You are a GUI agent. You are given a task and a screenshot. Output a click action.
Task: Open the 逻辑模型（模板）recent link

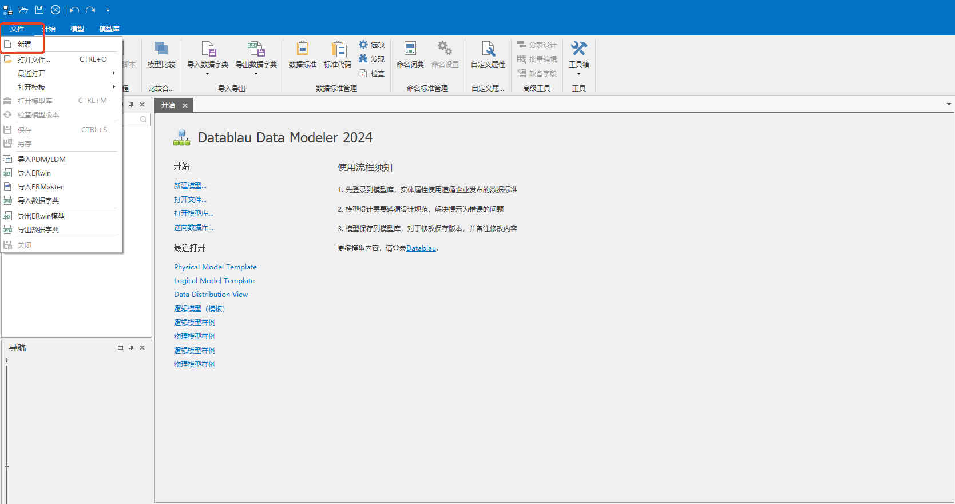coord(199,308)
